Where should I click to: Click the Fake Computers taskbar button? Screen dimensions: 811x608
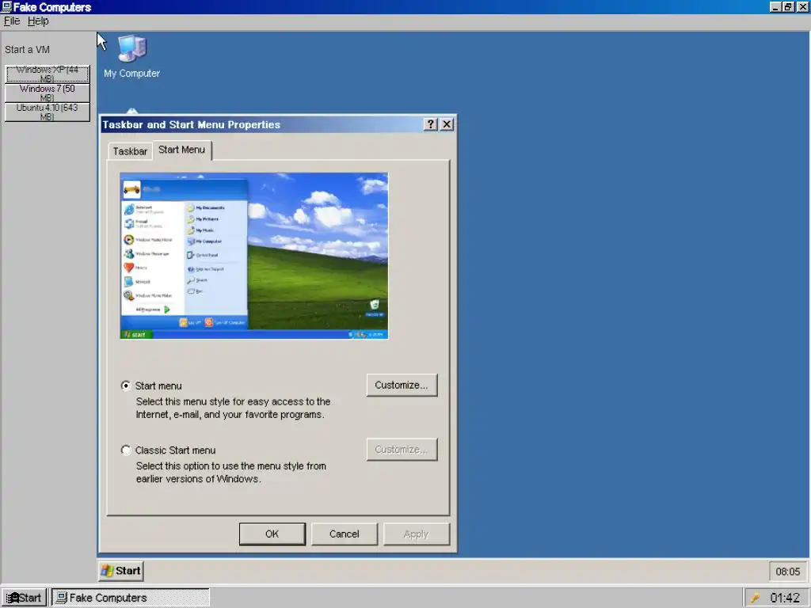[x=131, y=598]
